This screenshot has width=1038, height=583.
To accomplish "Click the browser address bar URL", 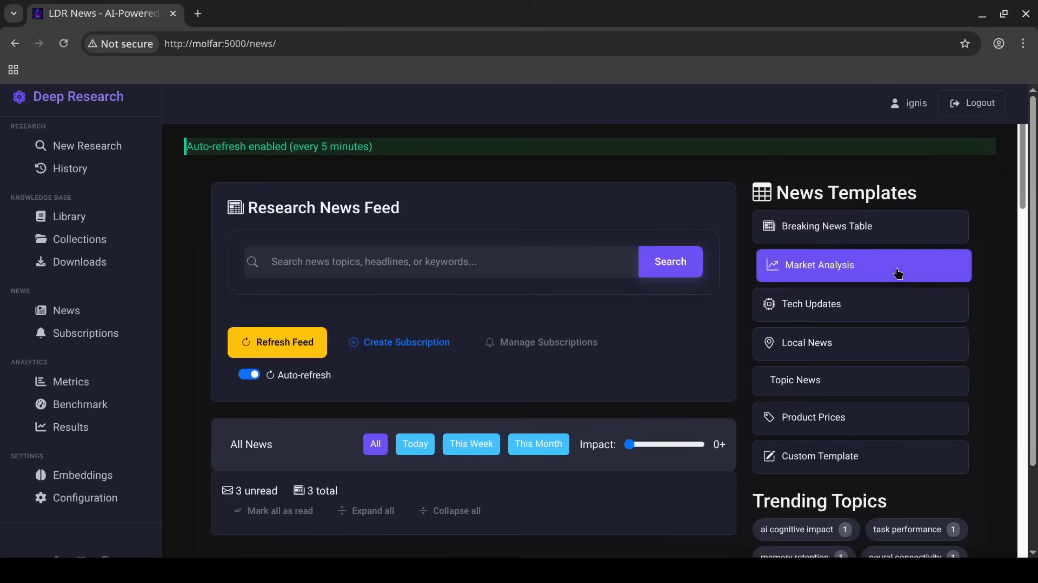I will [220, 44].
